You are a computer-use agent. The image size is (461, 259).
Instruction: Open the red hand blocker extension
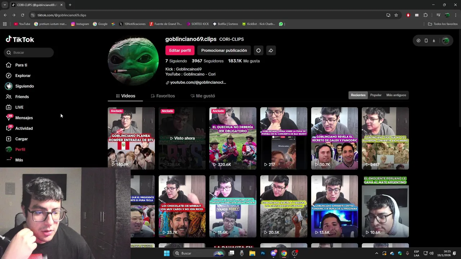tap(408, 15)
